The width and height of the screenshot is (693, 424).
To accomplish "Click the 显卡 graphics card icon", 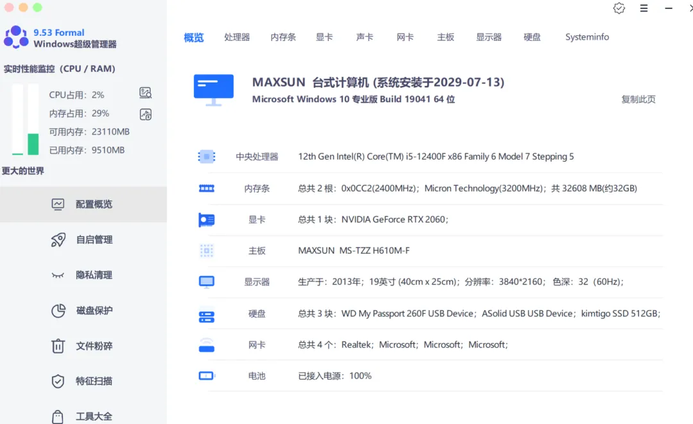I will (x=207, y=220).
